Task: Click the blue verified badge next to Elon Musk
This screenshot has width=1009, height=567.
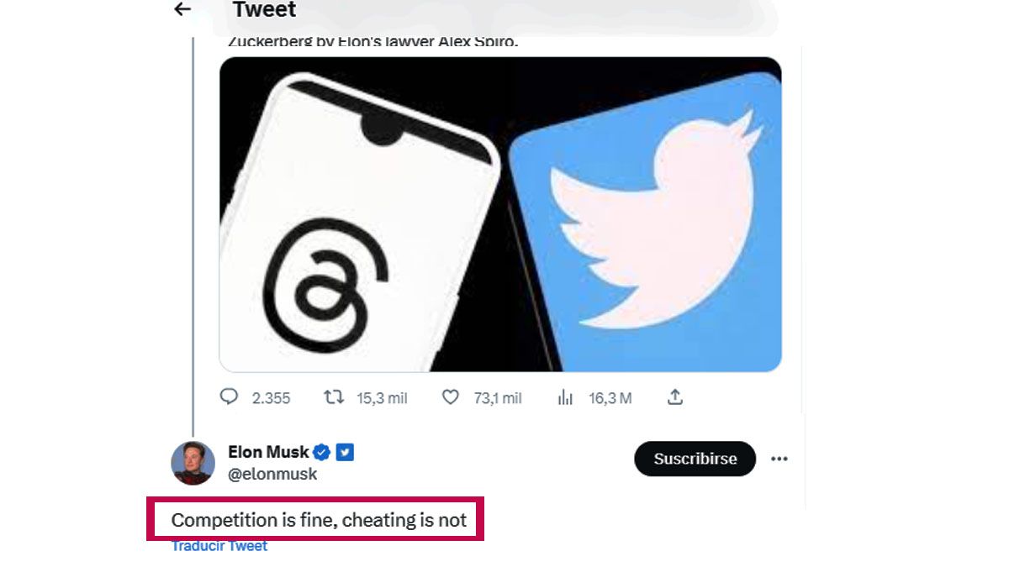Action: (x=322, y=451)
